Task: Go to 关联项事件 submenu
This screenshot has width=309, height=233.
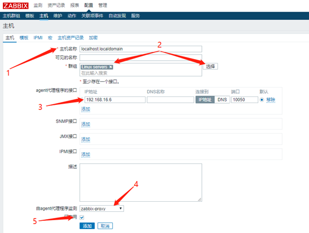Action: click(93, 16)
